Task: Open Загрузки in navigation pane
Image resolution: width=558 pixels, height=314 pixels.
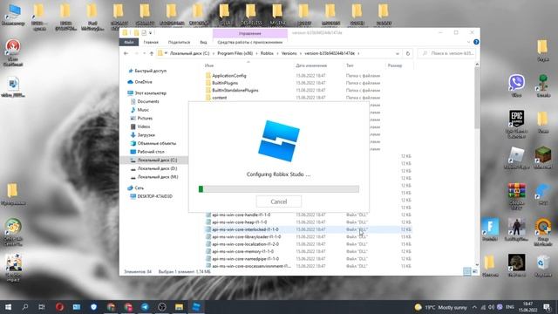Action: click(x=146, y=135)
